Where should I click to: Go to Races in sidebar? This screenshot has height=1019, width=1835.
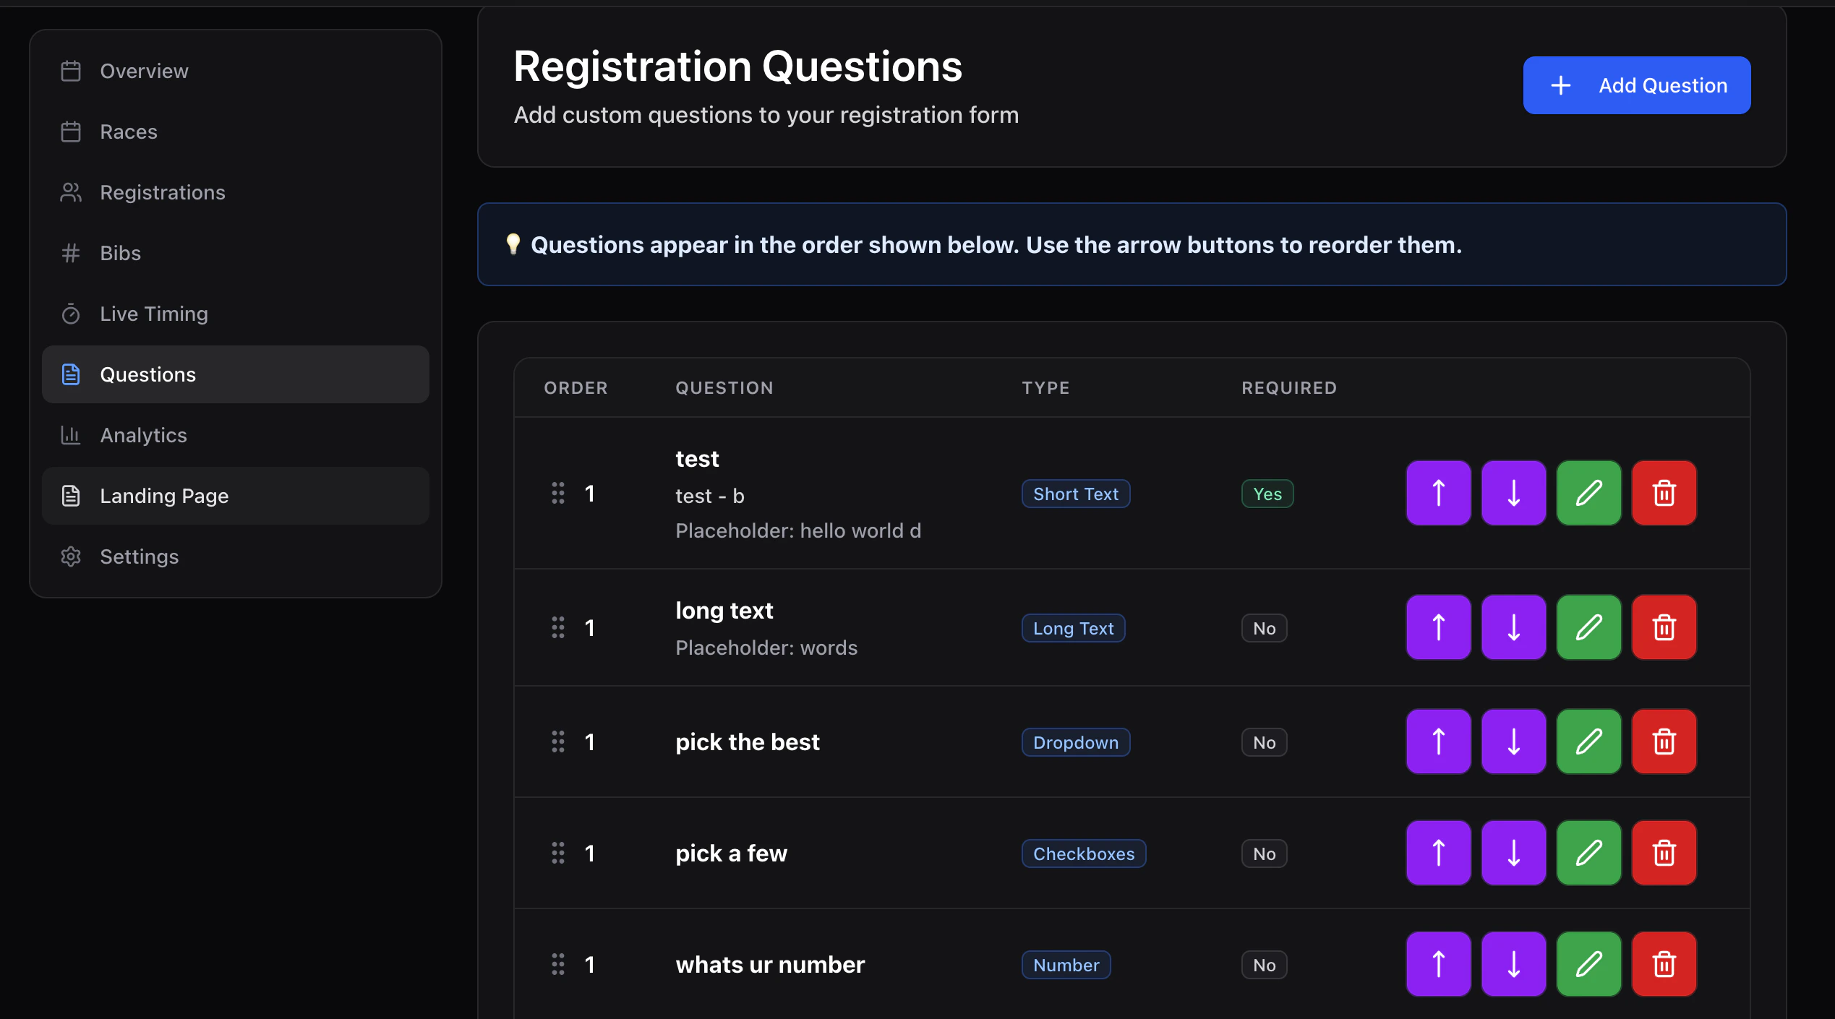(236, 132)
